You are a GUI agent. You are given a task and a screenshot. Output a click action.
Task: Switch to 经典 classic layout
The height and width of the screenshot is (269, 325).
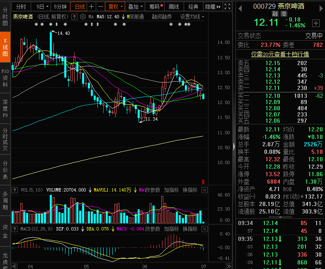[193, 7]
